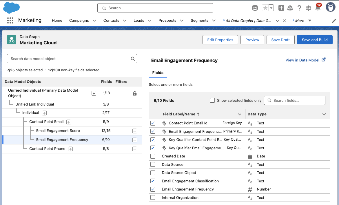Open the help question mark icon
This screenshot has height=205, width=339.
[x=299, y=8]
